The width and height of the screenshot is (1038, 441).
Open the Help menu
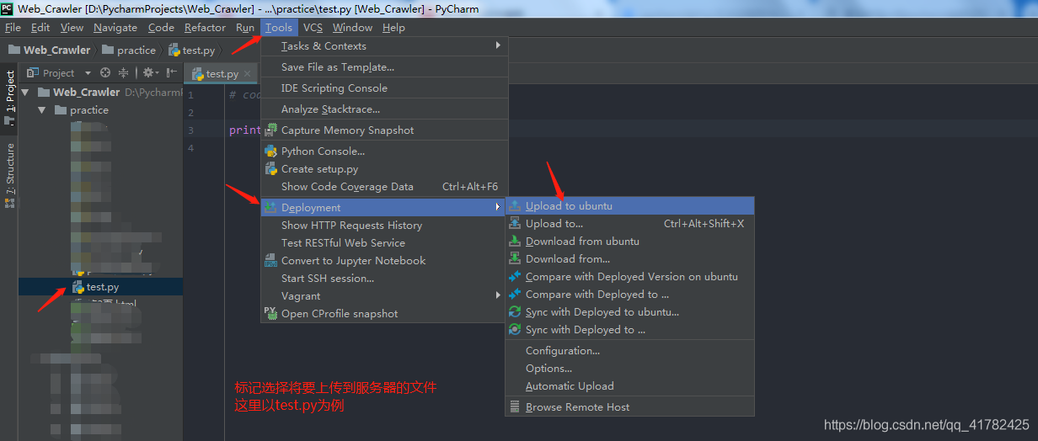tap(393, 28)
